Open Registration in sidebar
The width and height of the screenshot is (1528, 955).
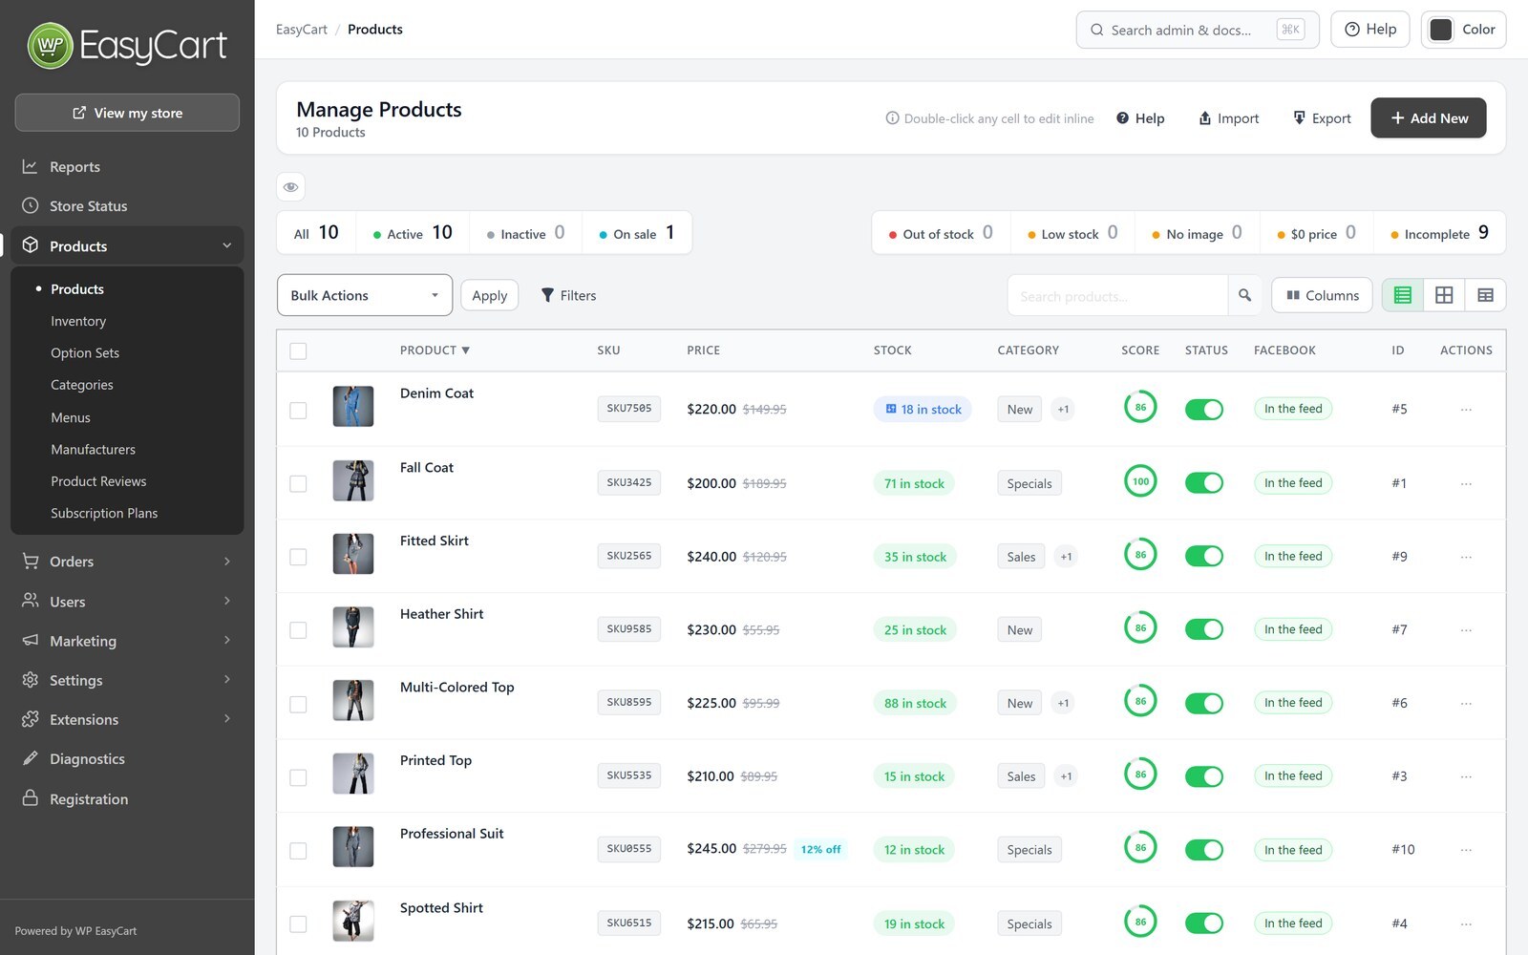click(127, 799)
